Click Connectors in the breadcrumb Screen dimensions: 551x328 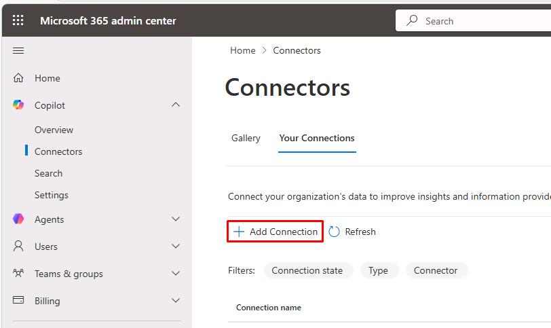pos(297,50)
